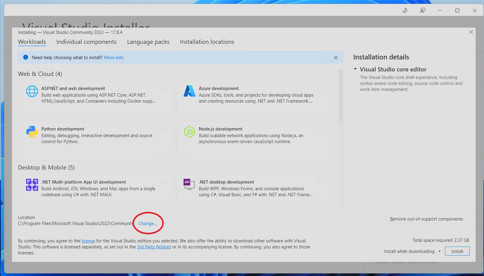484x276 pixels.
Task: Click the Change... location link
Action: tap(148, 223)
